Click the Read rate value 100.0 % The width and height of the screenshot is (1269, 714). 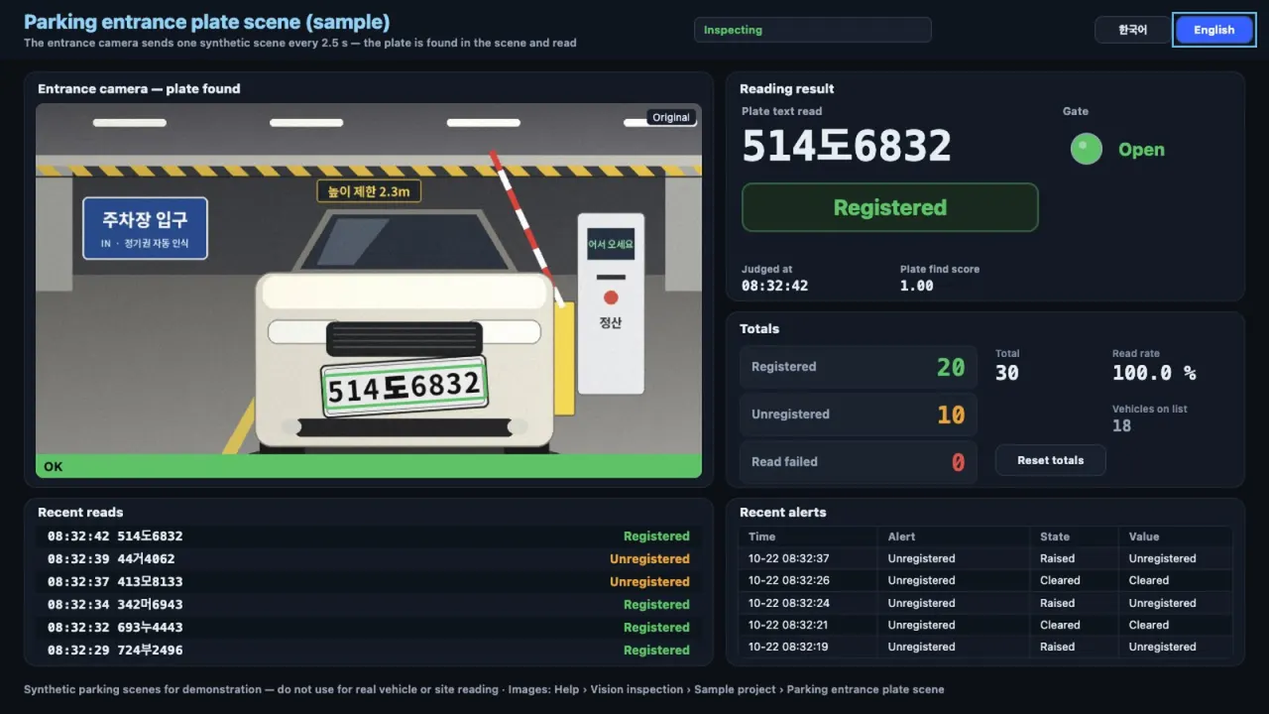1154,373
